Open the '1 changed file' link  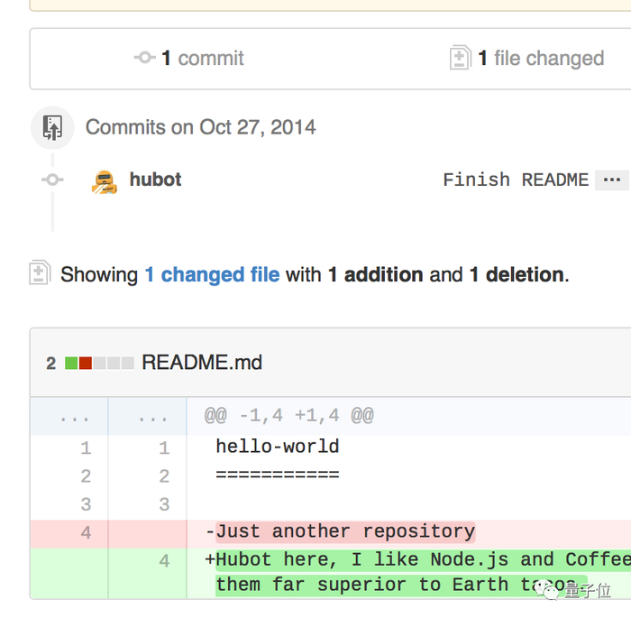pyautogui.click(x=212, y=274)
